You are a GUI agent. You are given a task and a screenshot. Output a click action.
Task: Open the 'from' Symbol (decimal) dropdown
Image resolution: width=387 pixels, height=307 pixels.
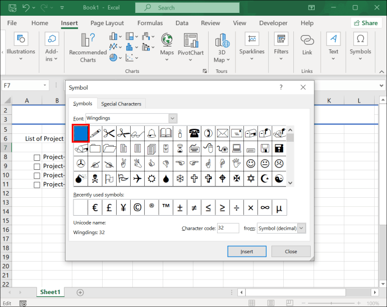click(x=301, y=228)
